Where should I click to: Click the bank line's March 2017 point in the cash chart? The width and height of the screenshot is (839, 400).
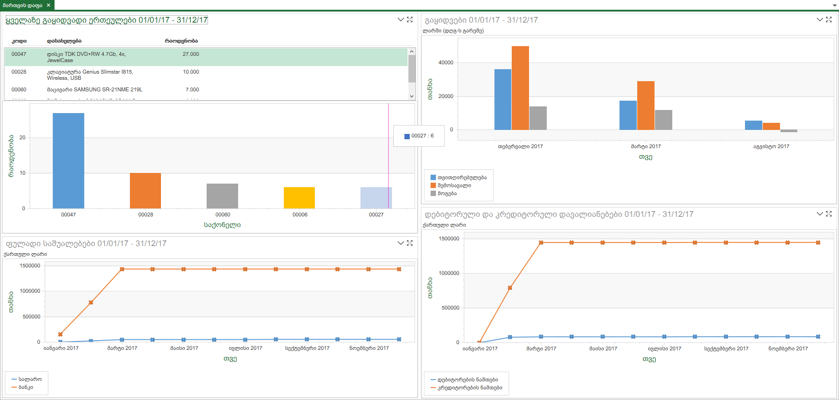tap(122, 269)
